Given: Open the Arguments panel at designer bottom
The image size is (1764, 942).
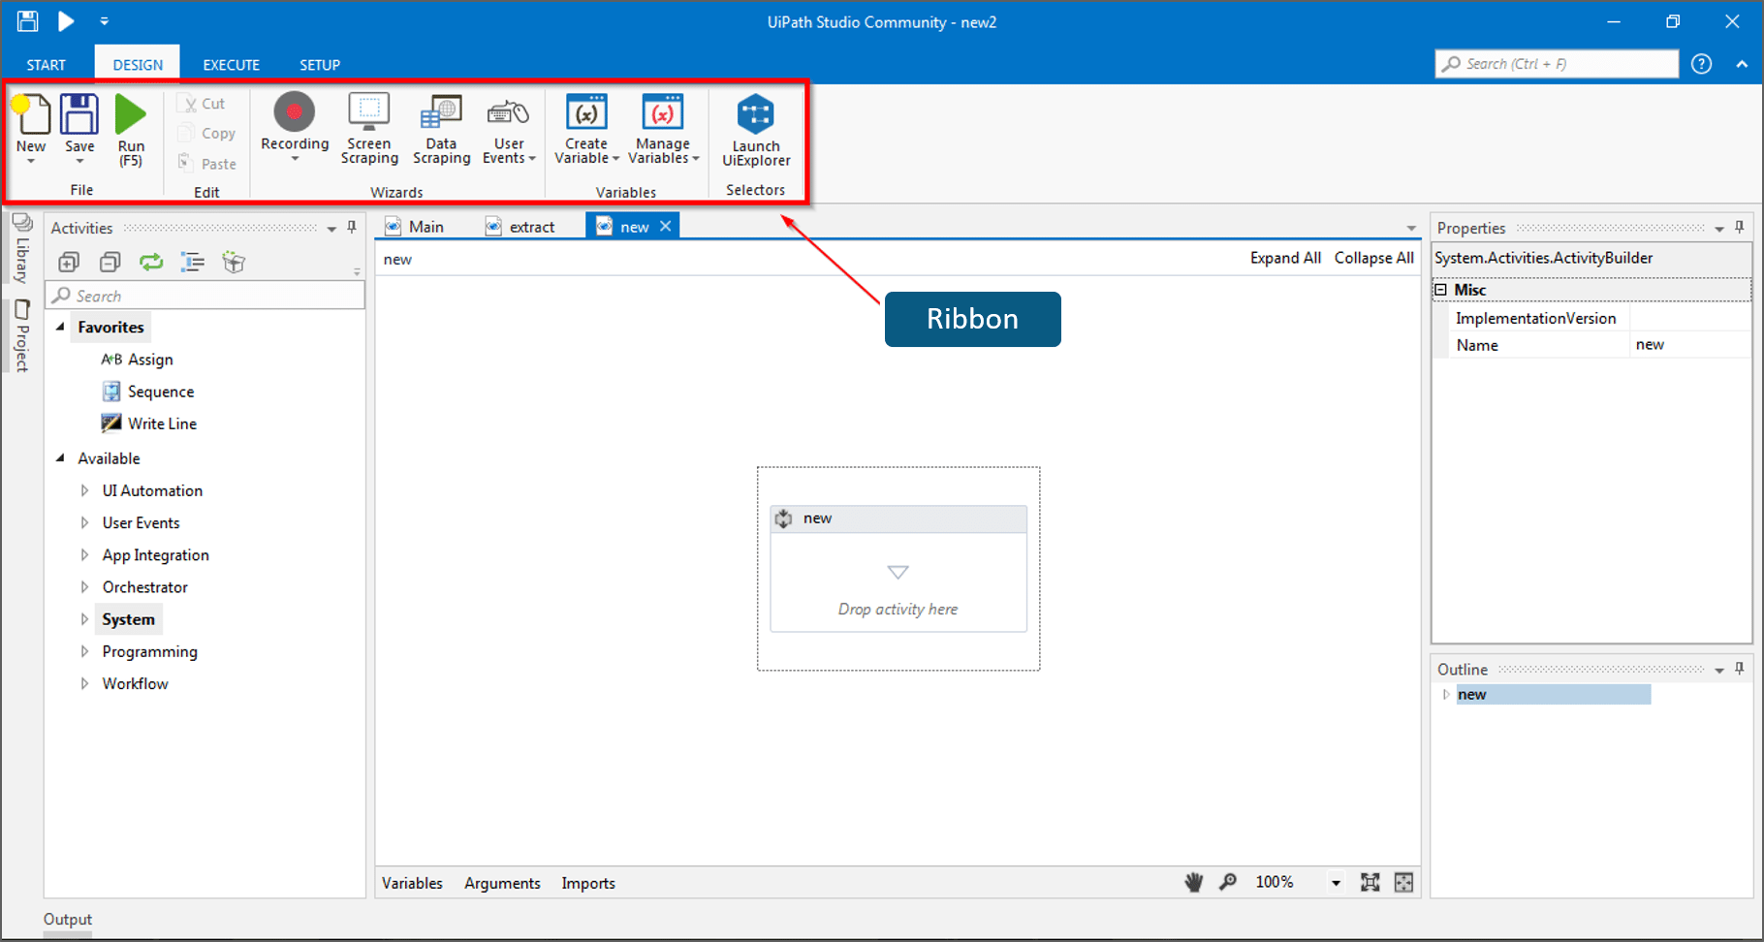Looking at the screenshot, I should (x=502, y=883).
